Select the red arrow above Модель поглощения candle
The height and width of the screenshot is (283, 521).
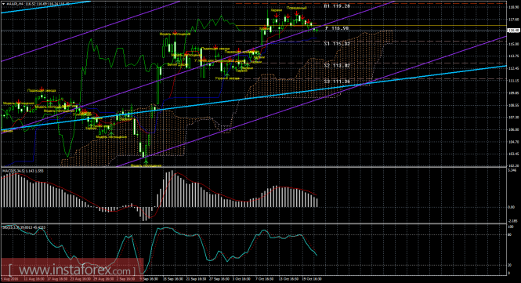pyautogui.click(x=175, y=32)
